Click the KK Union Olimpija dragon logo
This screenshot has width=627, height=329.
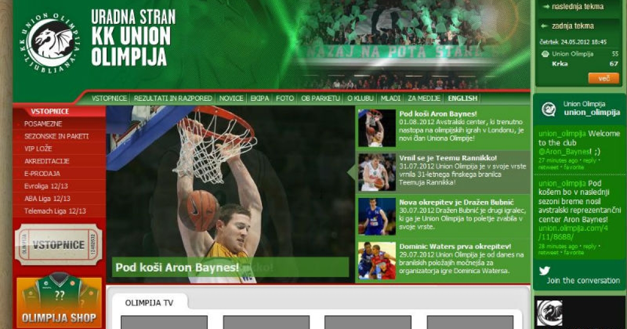click(x=50, y=43)
